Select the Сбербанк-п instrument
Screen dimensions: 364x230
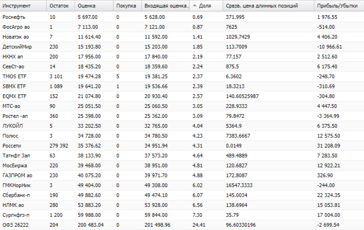coord(16,195)
